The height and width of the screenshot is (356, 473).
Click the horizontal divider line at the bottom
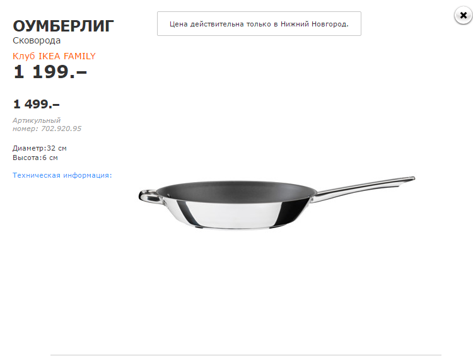click(246, 355)
